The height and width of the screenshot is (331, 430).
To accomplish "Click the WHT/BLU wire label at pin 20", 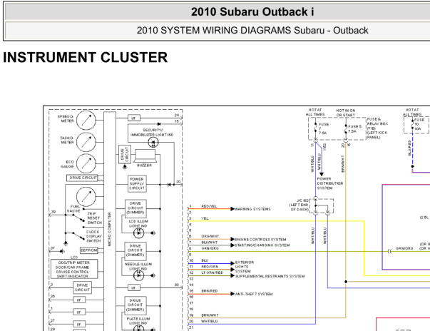I will pos(210,321).
